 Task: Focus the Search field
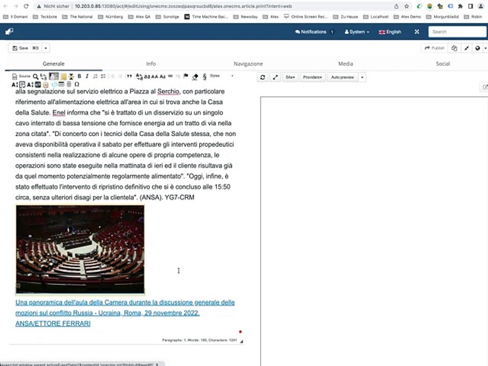coord(457,32)
